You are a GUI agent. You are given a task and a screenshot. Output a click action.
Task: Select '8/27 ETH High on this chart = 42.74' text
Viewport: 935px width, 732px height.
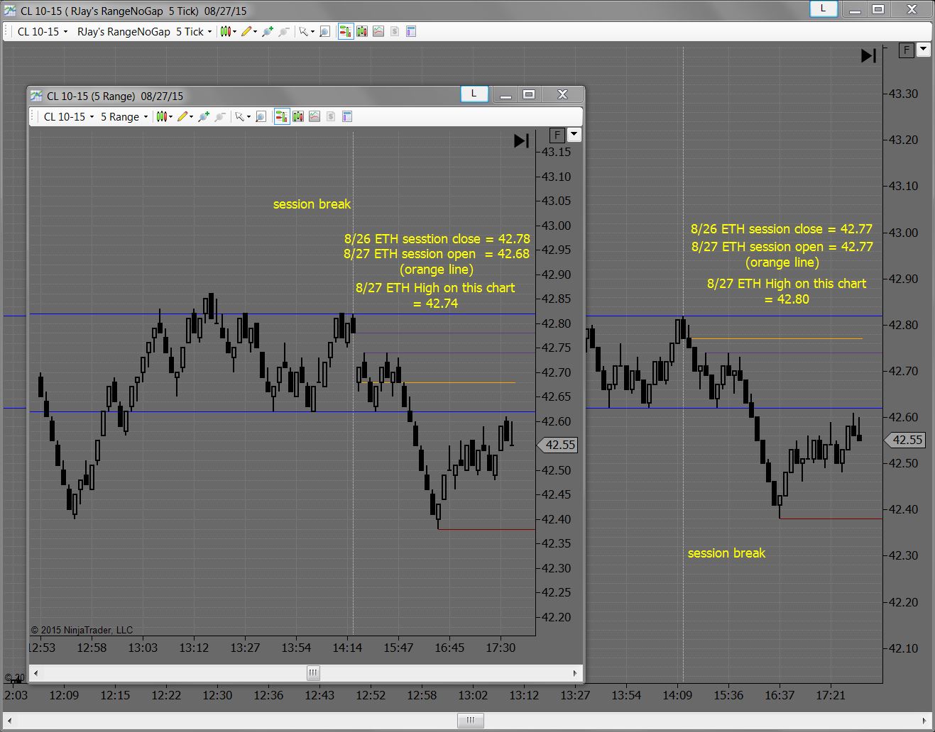click(435, 296)
